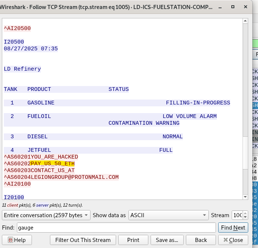Viewport: 258px width, 248px height.
Task: Click the LEGIONGROUP@PROTONMAIL.COM line
Action: [74, 177]
